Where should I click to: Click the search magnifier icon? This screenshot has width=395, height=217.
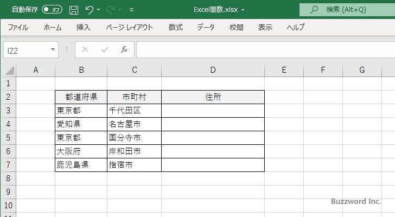[x=314, y=10]
